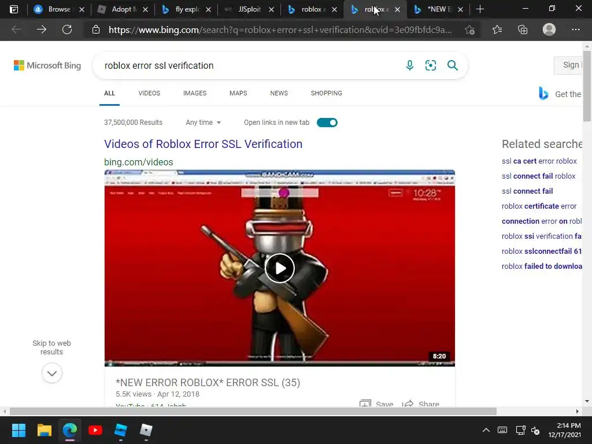The image size is (592, 444).
Task: Select the VIDEOS search tab
Action: click(x=149, y=93)
